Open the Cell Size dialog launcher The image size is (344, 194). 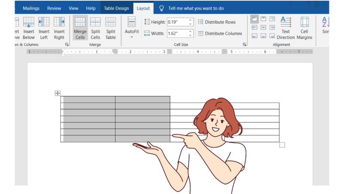(245, 44)
